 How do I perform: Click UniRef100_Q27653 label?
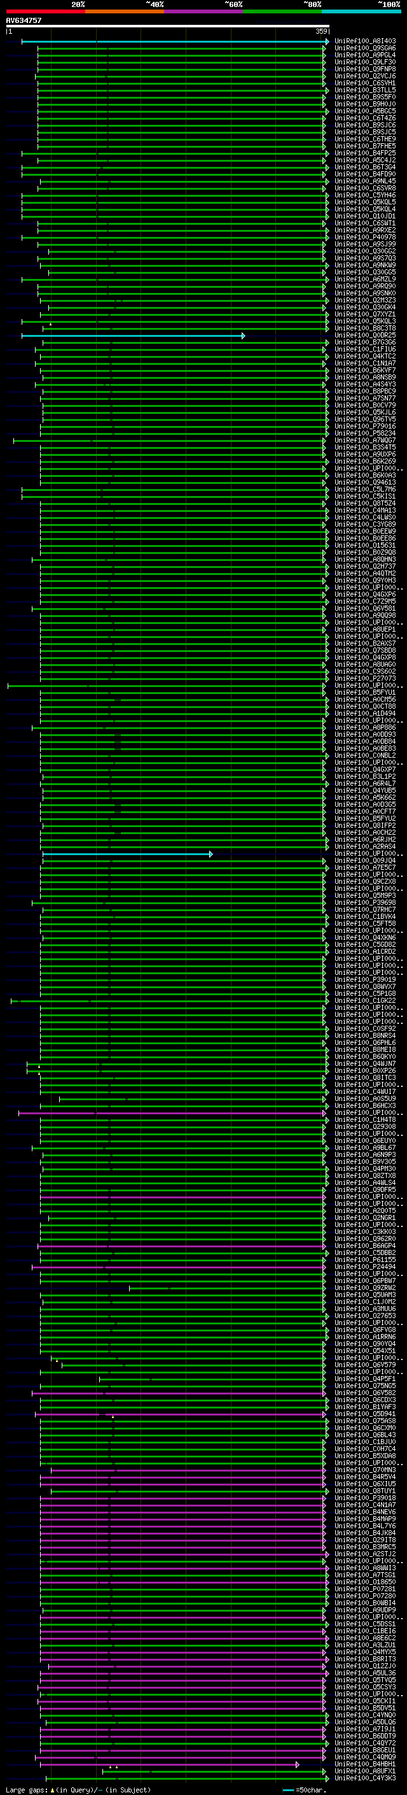tap(365, 1316)
